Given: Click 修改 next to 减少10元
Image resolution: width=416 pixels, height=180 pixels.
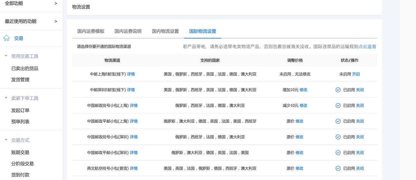Looking at the screenshot, I should [303, 106].
